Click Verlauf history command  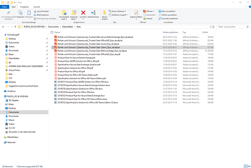click(x=148, y=19)
